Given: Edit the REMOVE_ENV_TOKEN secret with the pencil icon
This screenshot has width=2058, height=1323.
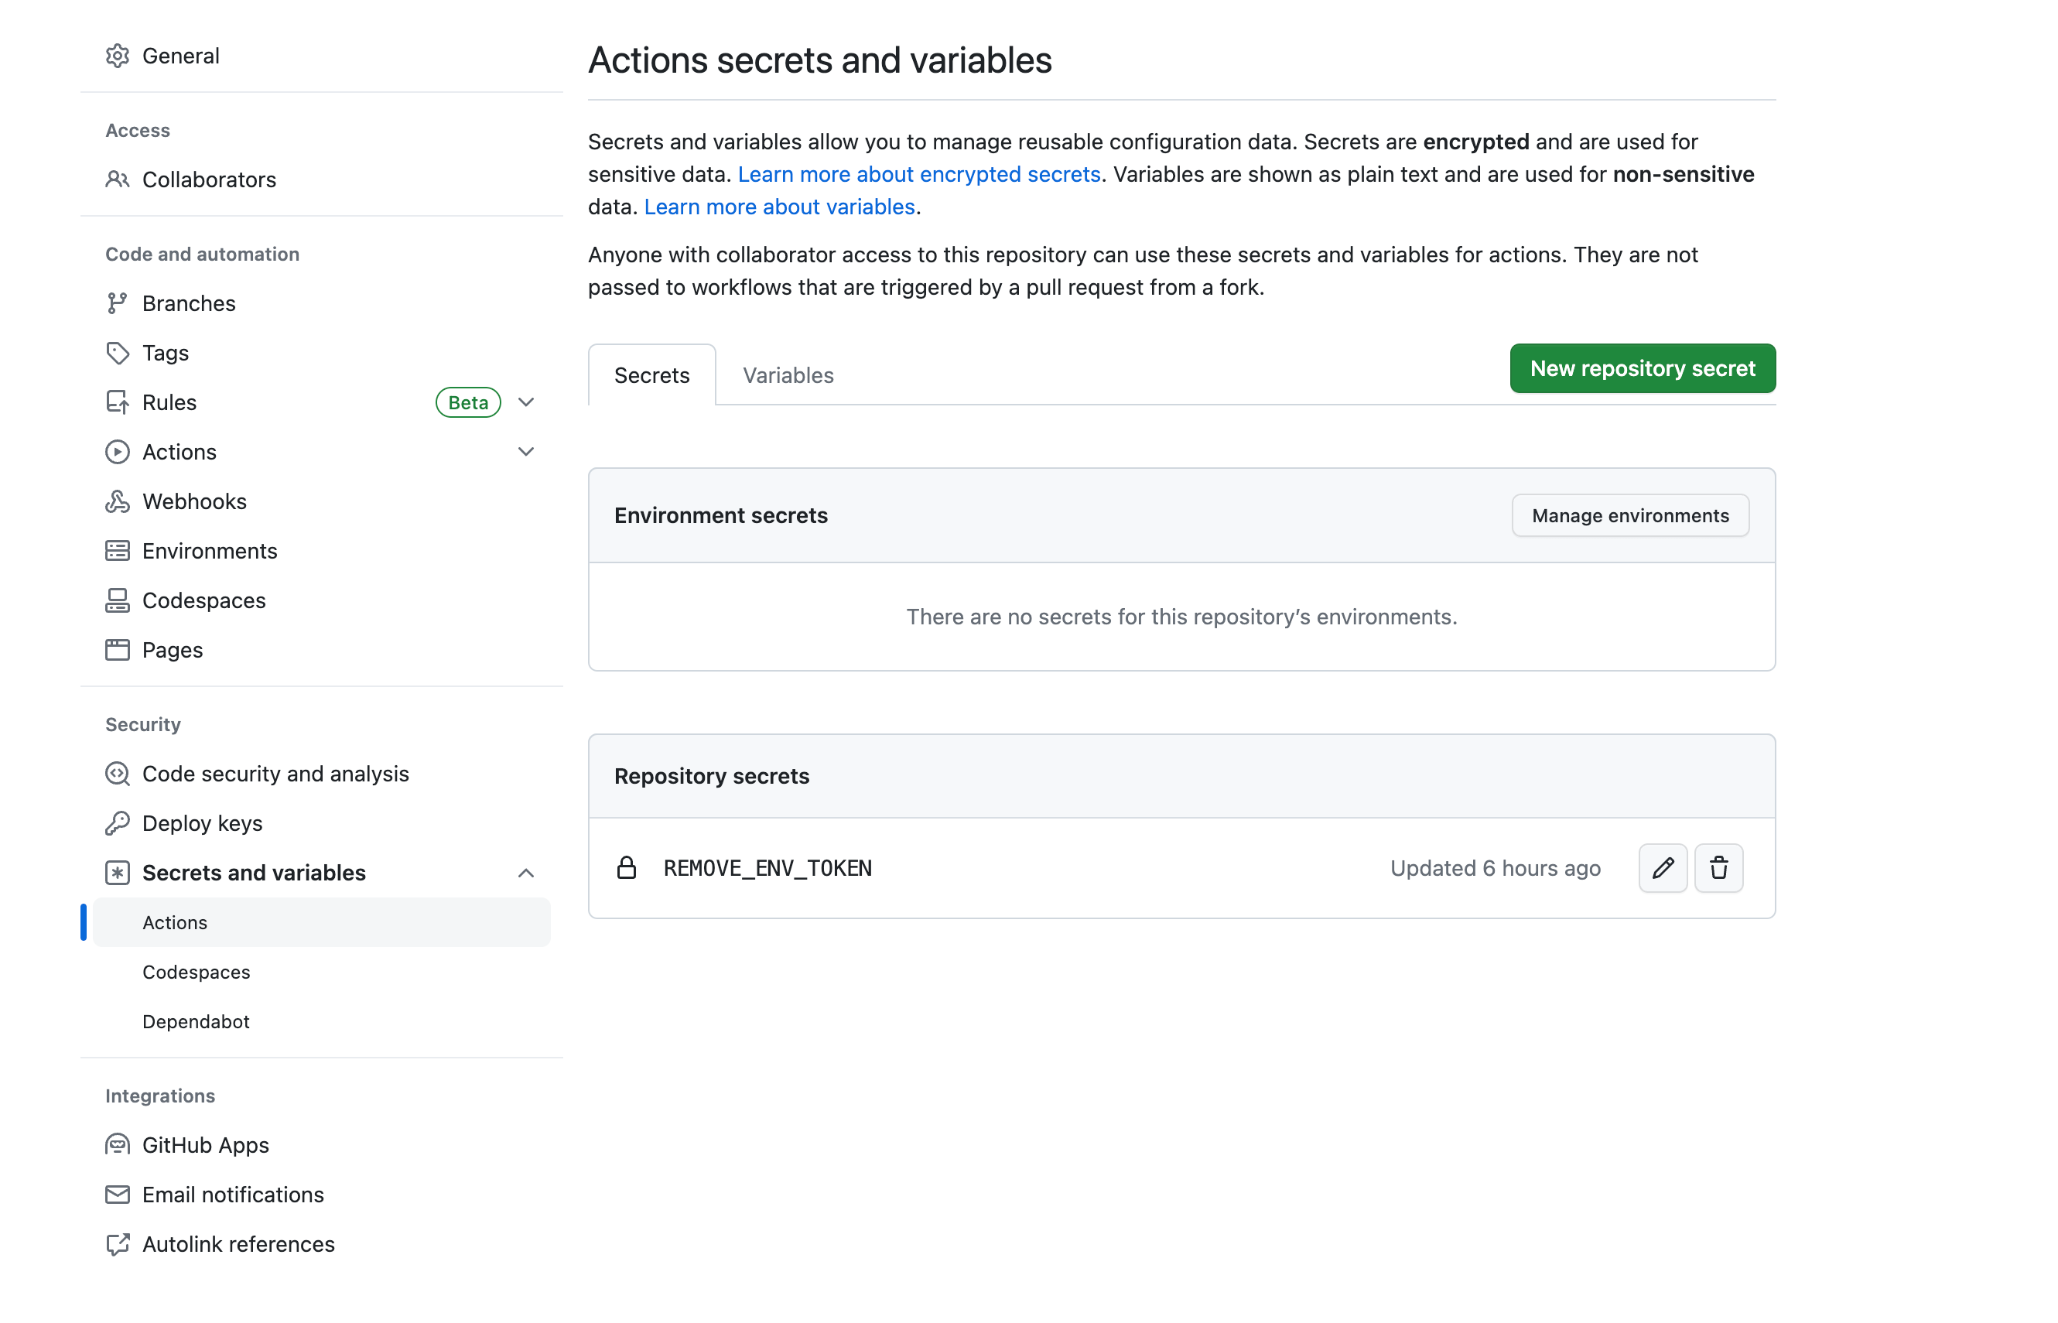Looking at the screenshot, I should coord(1663,867).
